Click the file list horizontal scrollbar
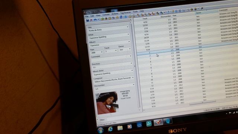 202,102
